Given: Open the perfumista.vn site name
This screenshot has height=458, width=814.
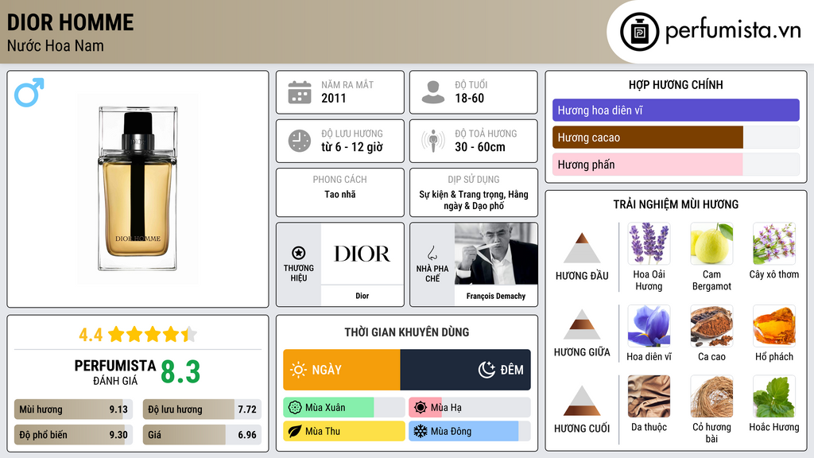Looking at the screenshot, I should (x=733, y=31).
